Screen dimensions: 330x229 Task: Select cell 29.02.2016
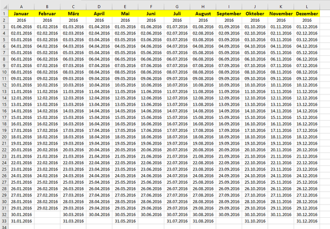point(47,208)
